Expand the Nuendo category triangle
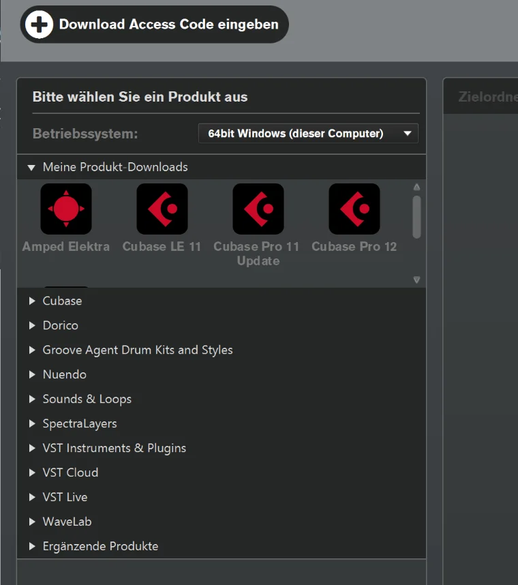Image resolution: width=518 pixels, height=585 pixels. (x=32, y=374)
